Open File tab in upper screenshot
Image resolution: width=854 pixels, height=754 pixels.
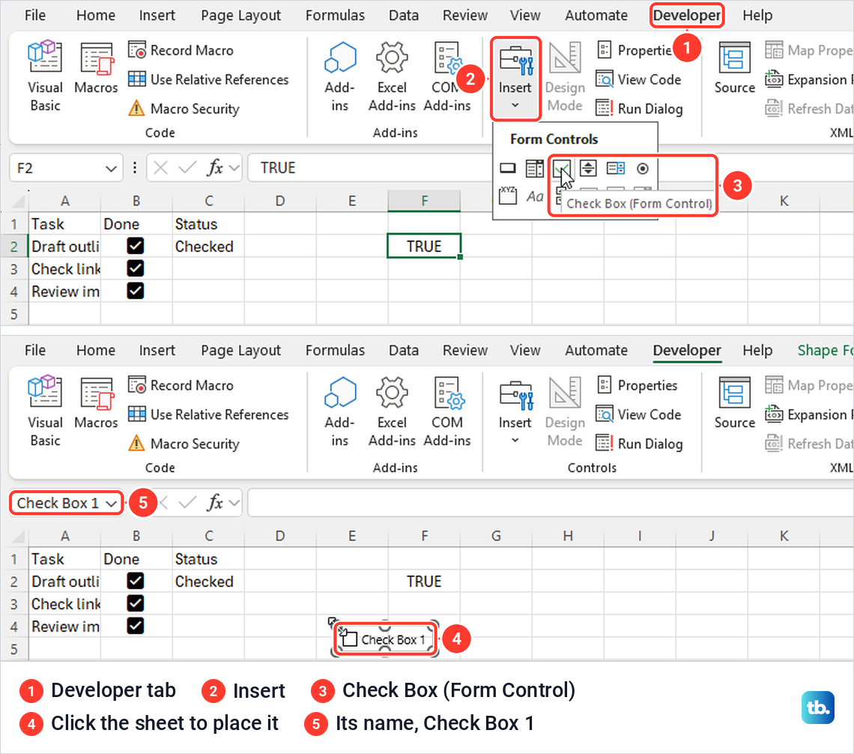pos(35,15)
